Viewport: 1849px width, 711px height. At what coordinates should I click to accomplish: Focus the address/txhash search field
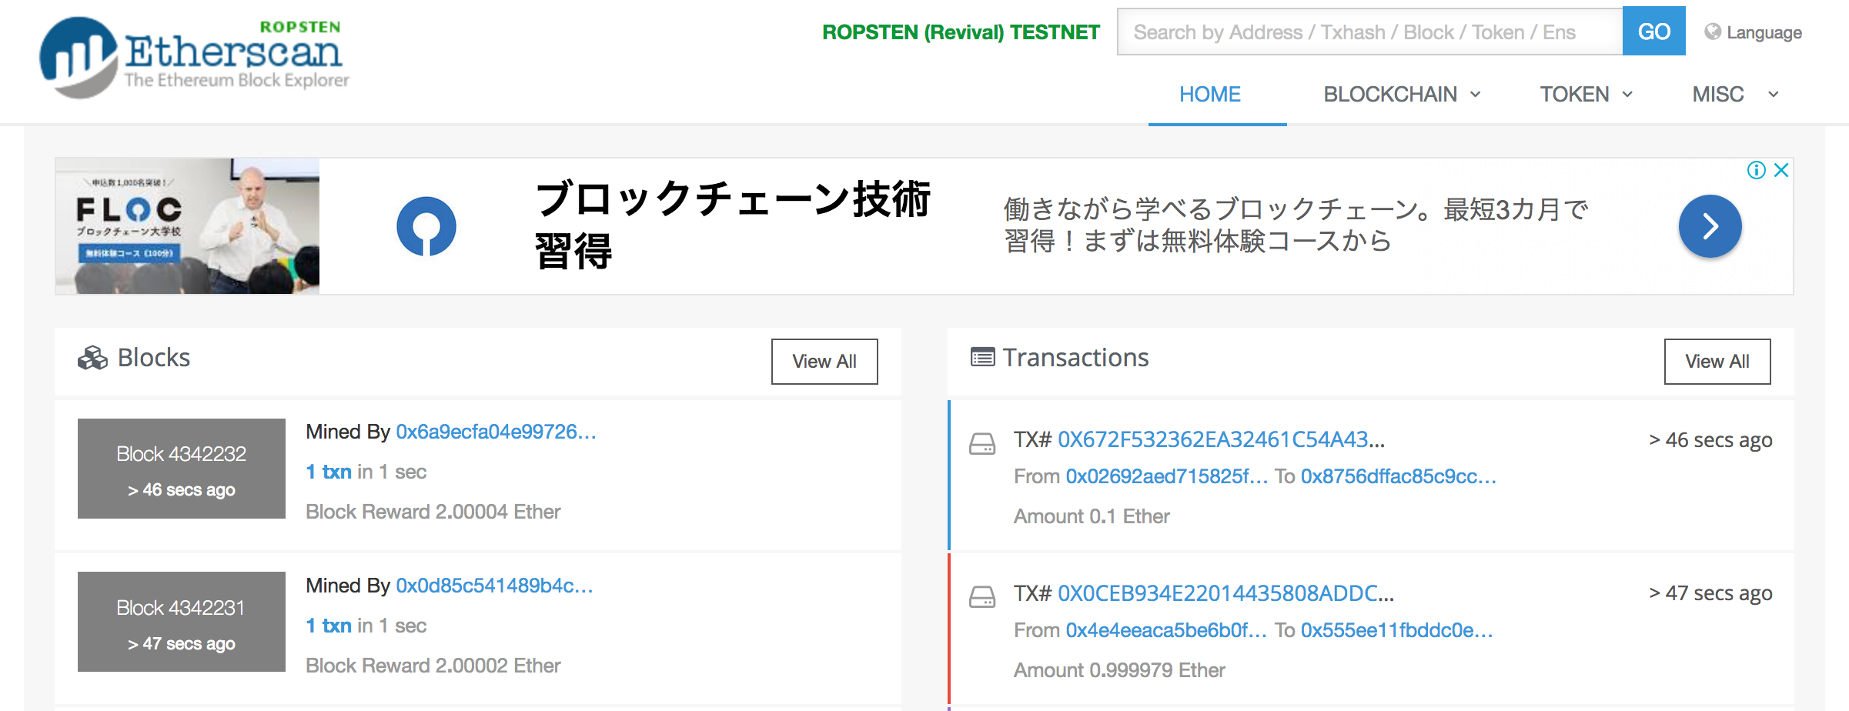point(1370,32)
